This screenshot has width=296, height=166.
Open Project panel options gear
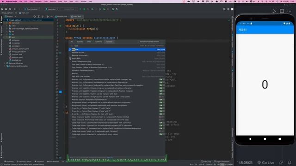[48, 17]
